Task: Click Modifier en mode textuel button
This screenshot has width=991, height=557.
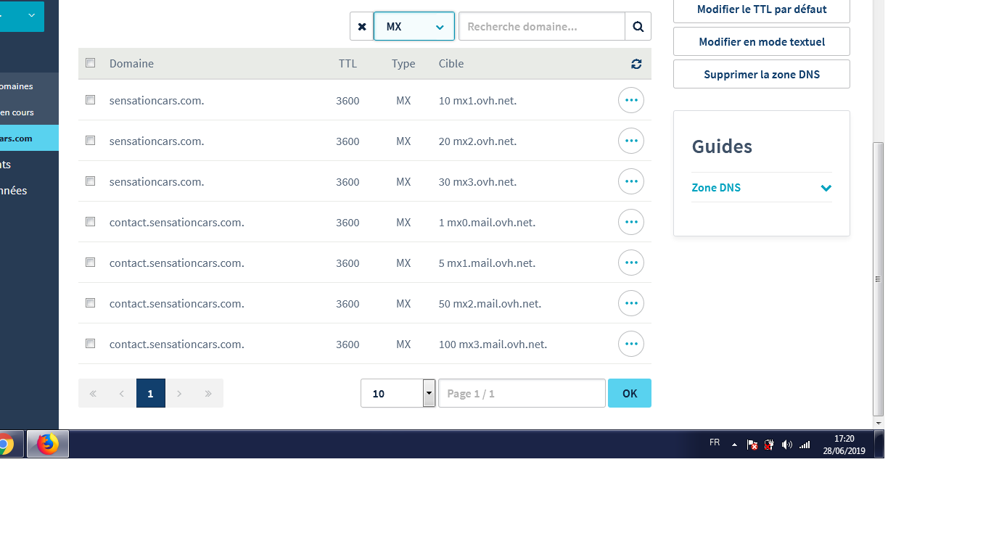Action: click(x=761, y=42)
